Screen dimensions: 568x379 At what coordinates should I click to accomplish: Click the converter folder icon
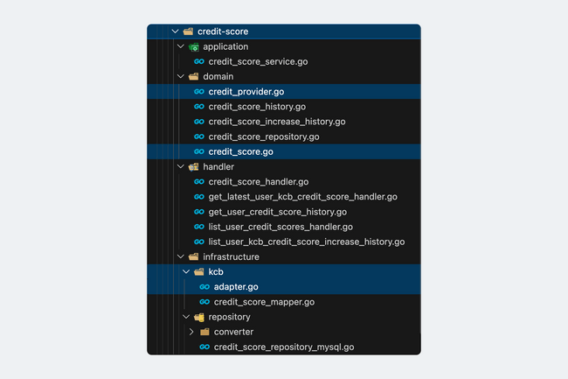pyautogui.click(x=204, y=332)
